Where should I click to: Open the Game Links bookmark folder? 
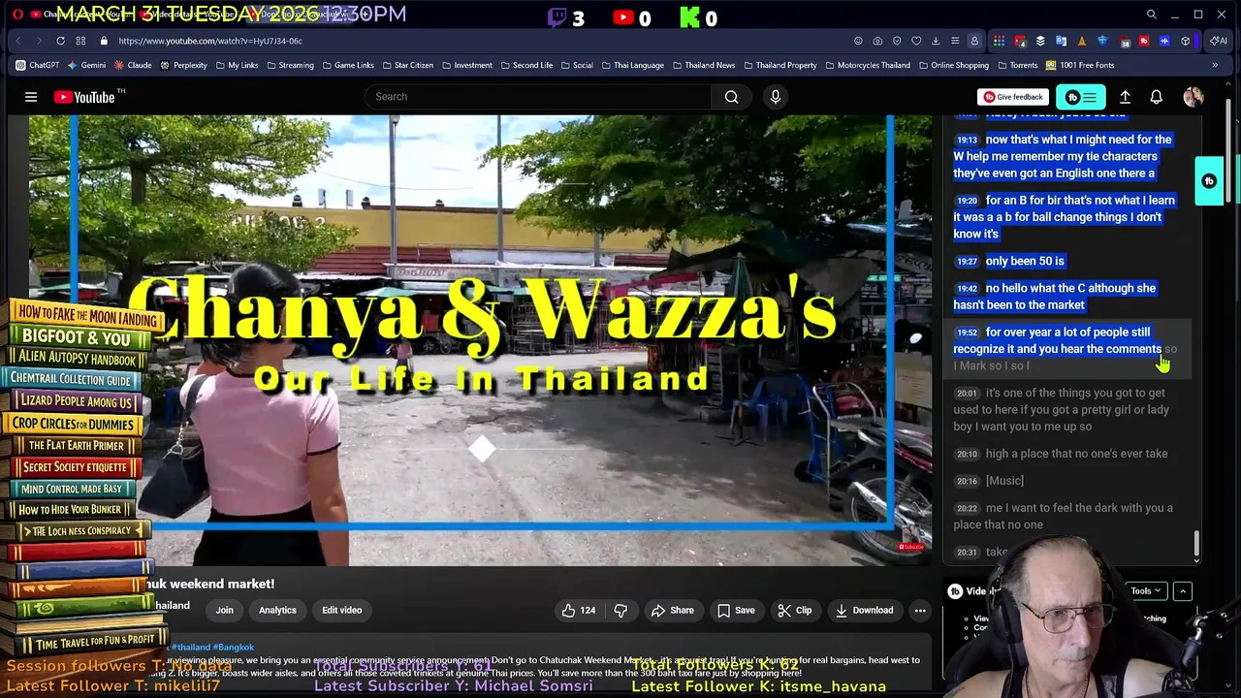tap(346, 65)
